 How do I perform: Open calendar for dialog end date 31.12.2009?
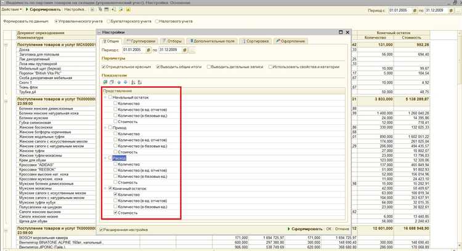pyautogui.click(x=185, y=50)
